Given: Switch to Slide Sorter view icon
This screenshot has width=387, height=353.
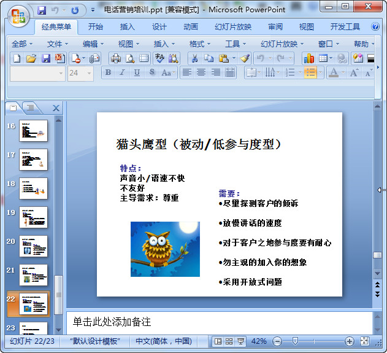Looking at the screenshot, I should [229, 341].
